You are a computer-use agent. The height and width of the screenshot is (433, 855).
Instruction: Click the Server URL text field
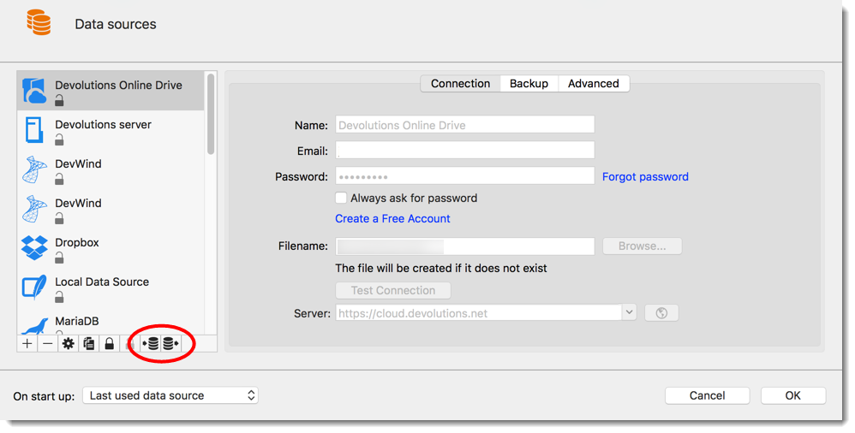(x=478, y=312)
